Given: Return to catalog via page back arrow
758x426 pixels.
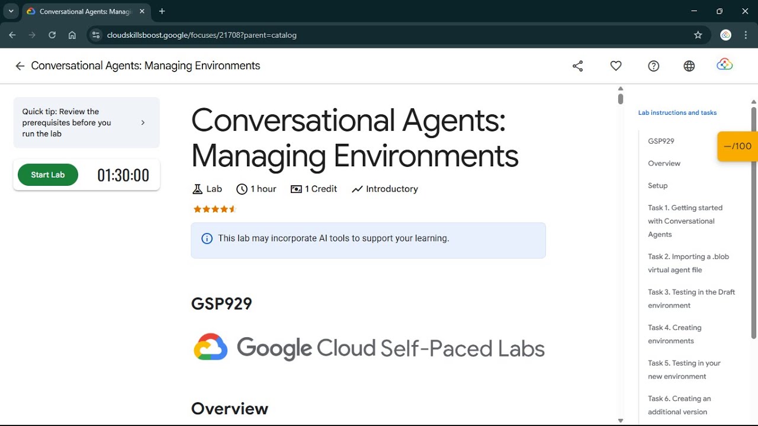Looking at the screenshot, I should click(20, 66).
